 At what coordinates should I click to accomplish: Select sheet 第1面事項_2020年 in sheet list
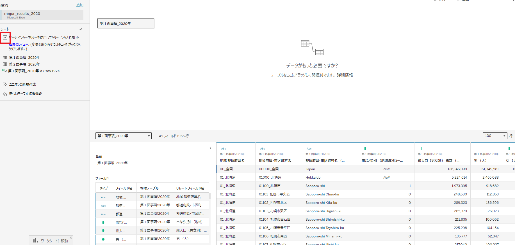point(24,57)
